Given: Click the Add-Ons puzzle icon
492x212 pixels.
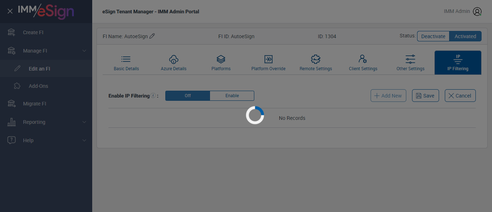Looking at the screenshot, I should pyautogui.click(x=17, y=86).
